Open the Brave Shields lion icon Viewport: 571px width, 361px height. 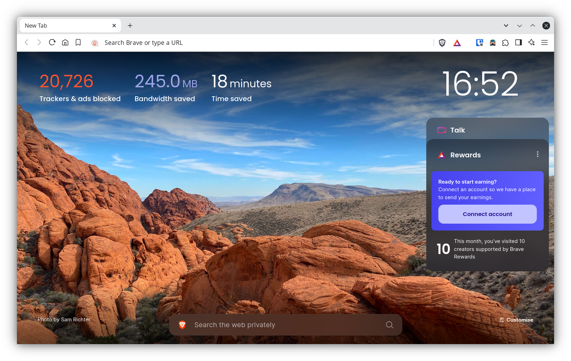[442, 43]
